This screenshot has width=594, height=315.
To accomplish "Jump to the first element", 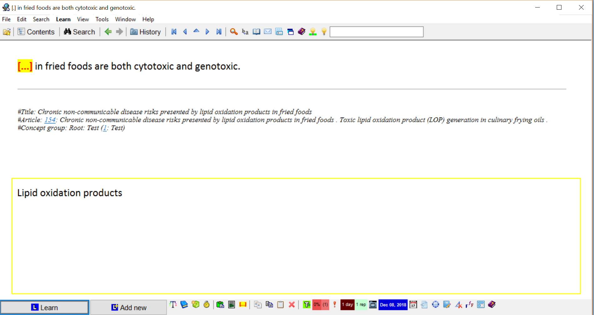I will (x=174, y=32).
